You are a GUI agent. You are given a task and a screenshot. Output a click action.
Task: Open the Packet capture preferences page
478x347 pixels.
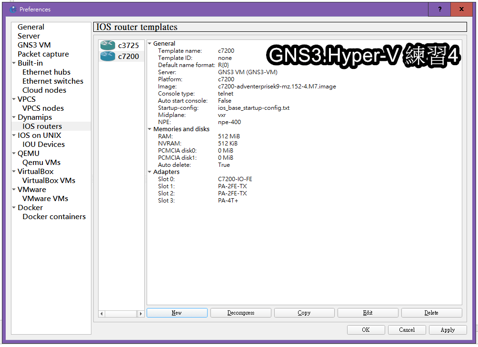[x=43, y=54]
